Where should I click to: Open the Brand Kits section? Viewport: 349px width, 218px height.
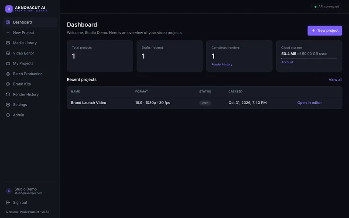coord(30,84)
